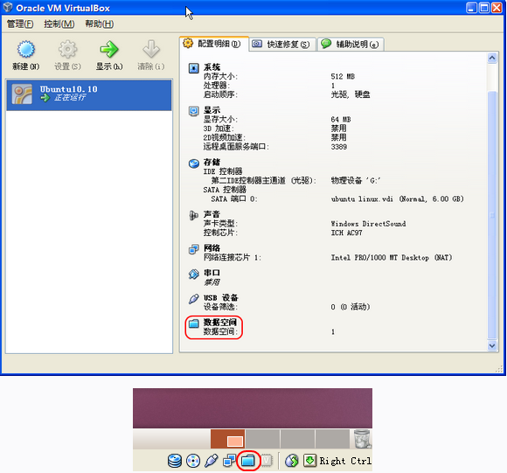Open the 帮助(H) menu
507x473 pixels.
(99, 24)
